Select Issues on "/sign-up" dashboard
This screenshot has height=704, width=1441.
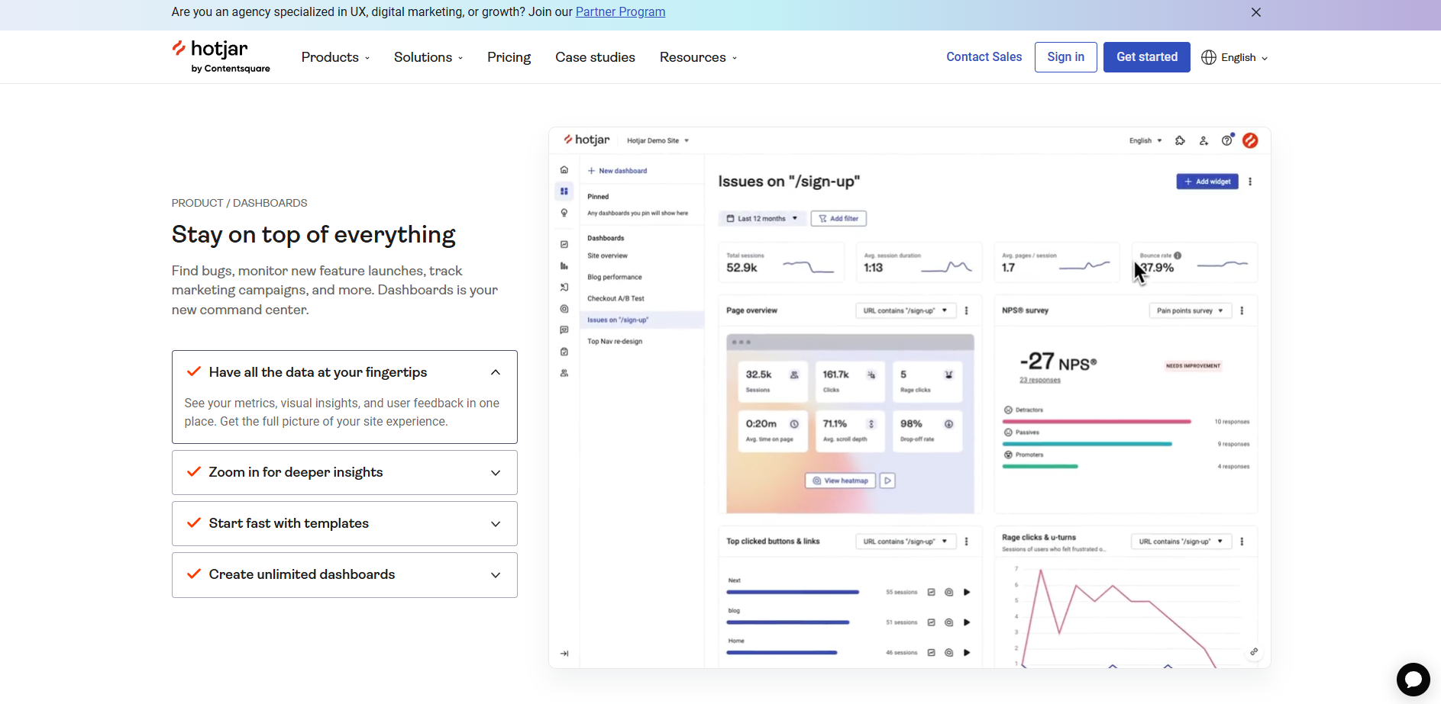641,320
